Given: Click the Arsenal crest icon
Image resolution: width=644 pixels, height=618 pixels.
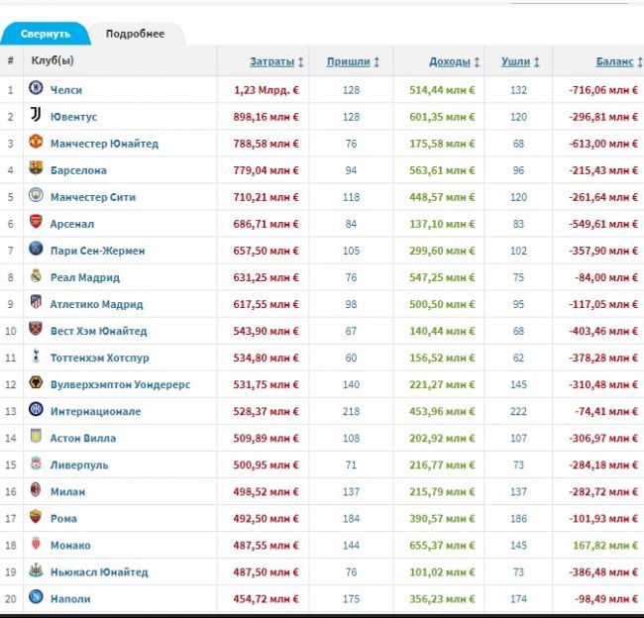Looking at the screenshot, I should [x=36, y=222].
